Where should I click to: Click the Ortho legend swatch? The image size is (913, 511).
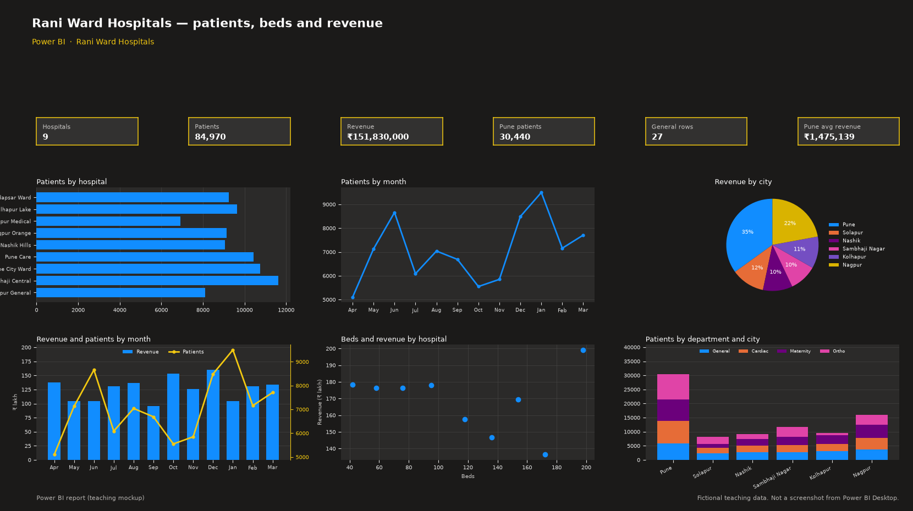point(824,351)
